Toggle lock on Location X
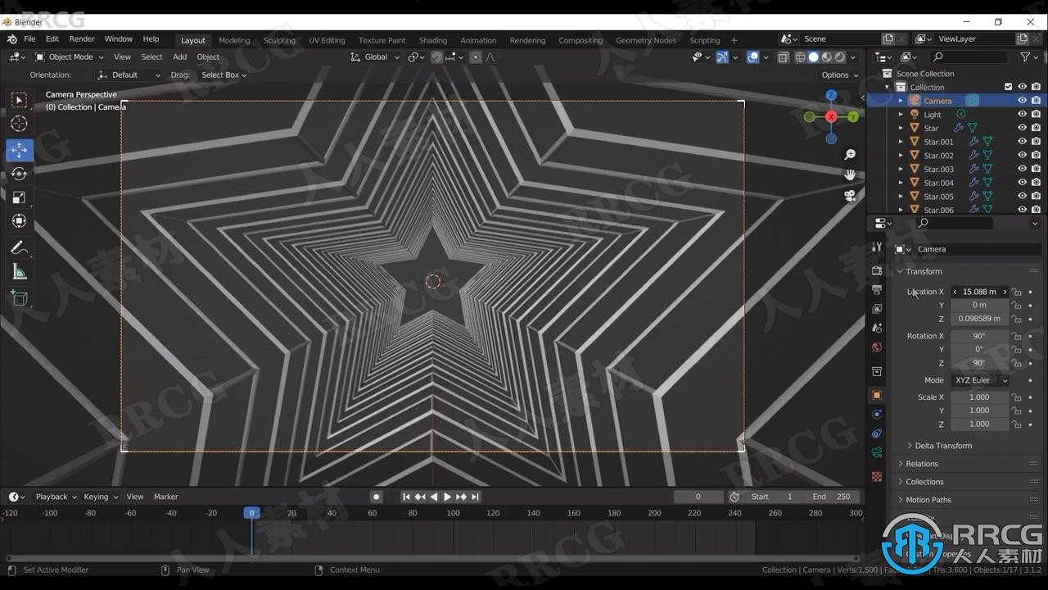Viewport: 1048px width, 590px height. pos(1016,292)
